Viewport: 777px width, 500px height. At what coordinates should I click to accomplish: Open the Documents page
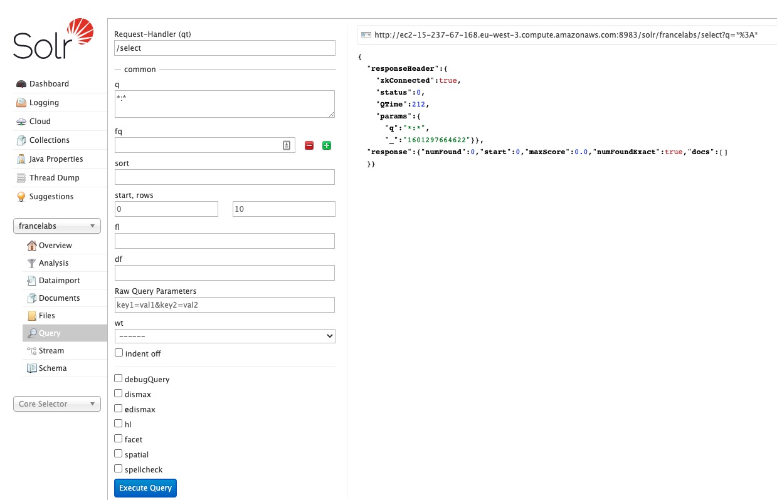point(60,298)
